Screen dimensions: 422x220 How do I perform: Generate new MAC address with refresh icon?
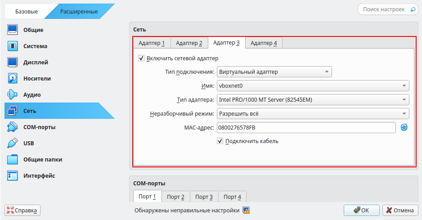(404, 127)
